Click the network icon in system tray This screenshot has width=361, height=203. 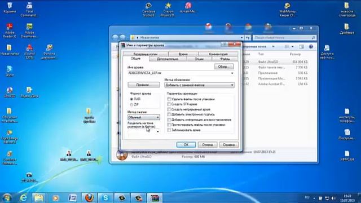(327, 198)
